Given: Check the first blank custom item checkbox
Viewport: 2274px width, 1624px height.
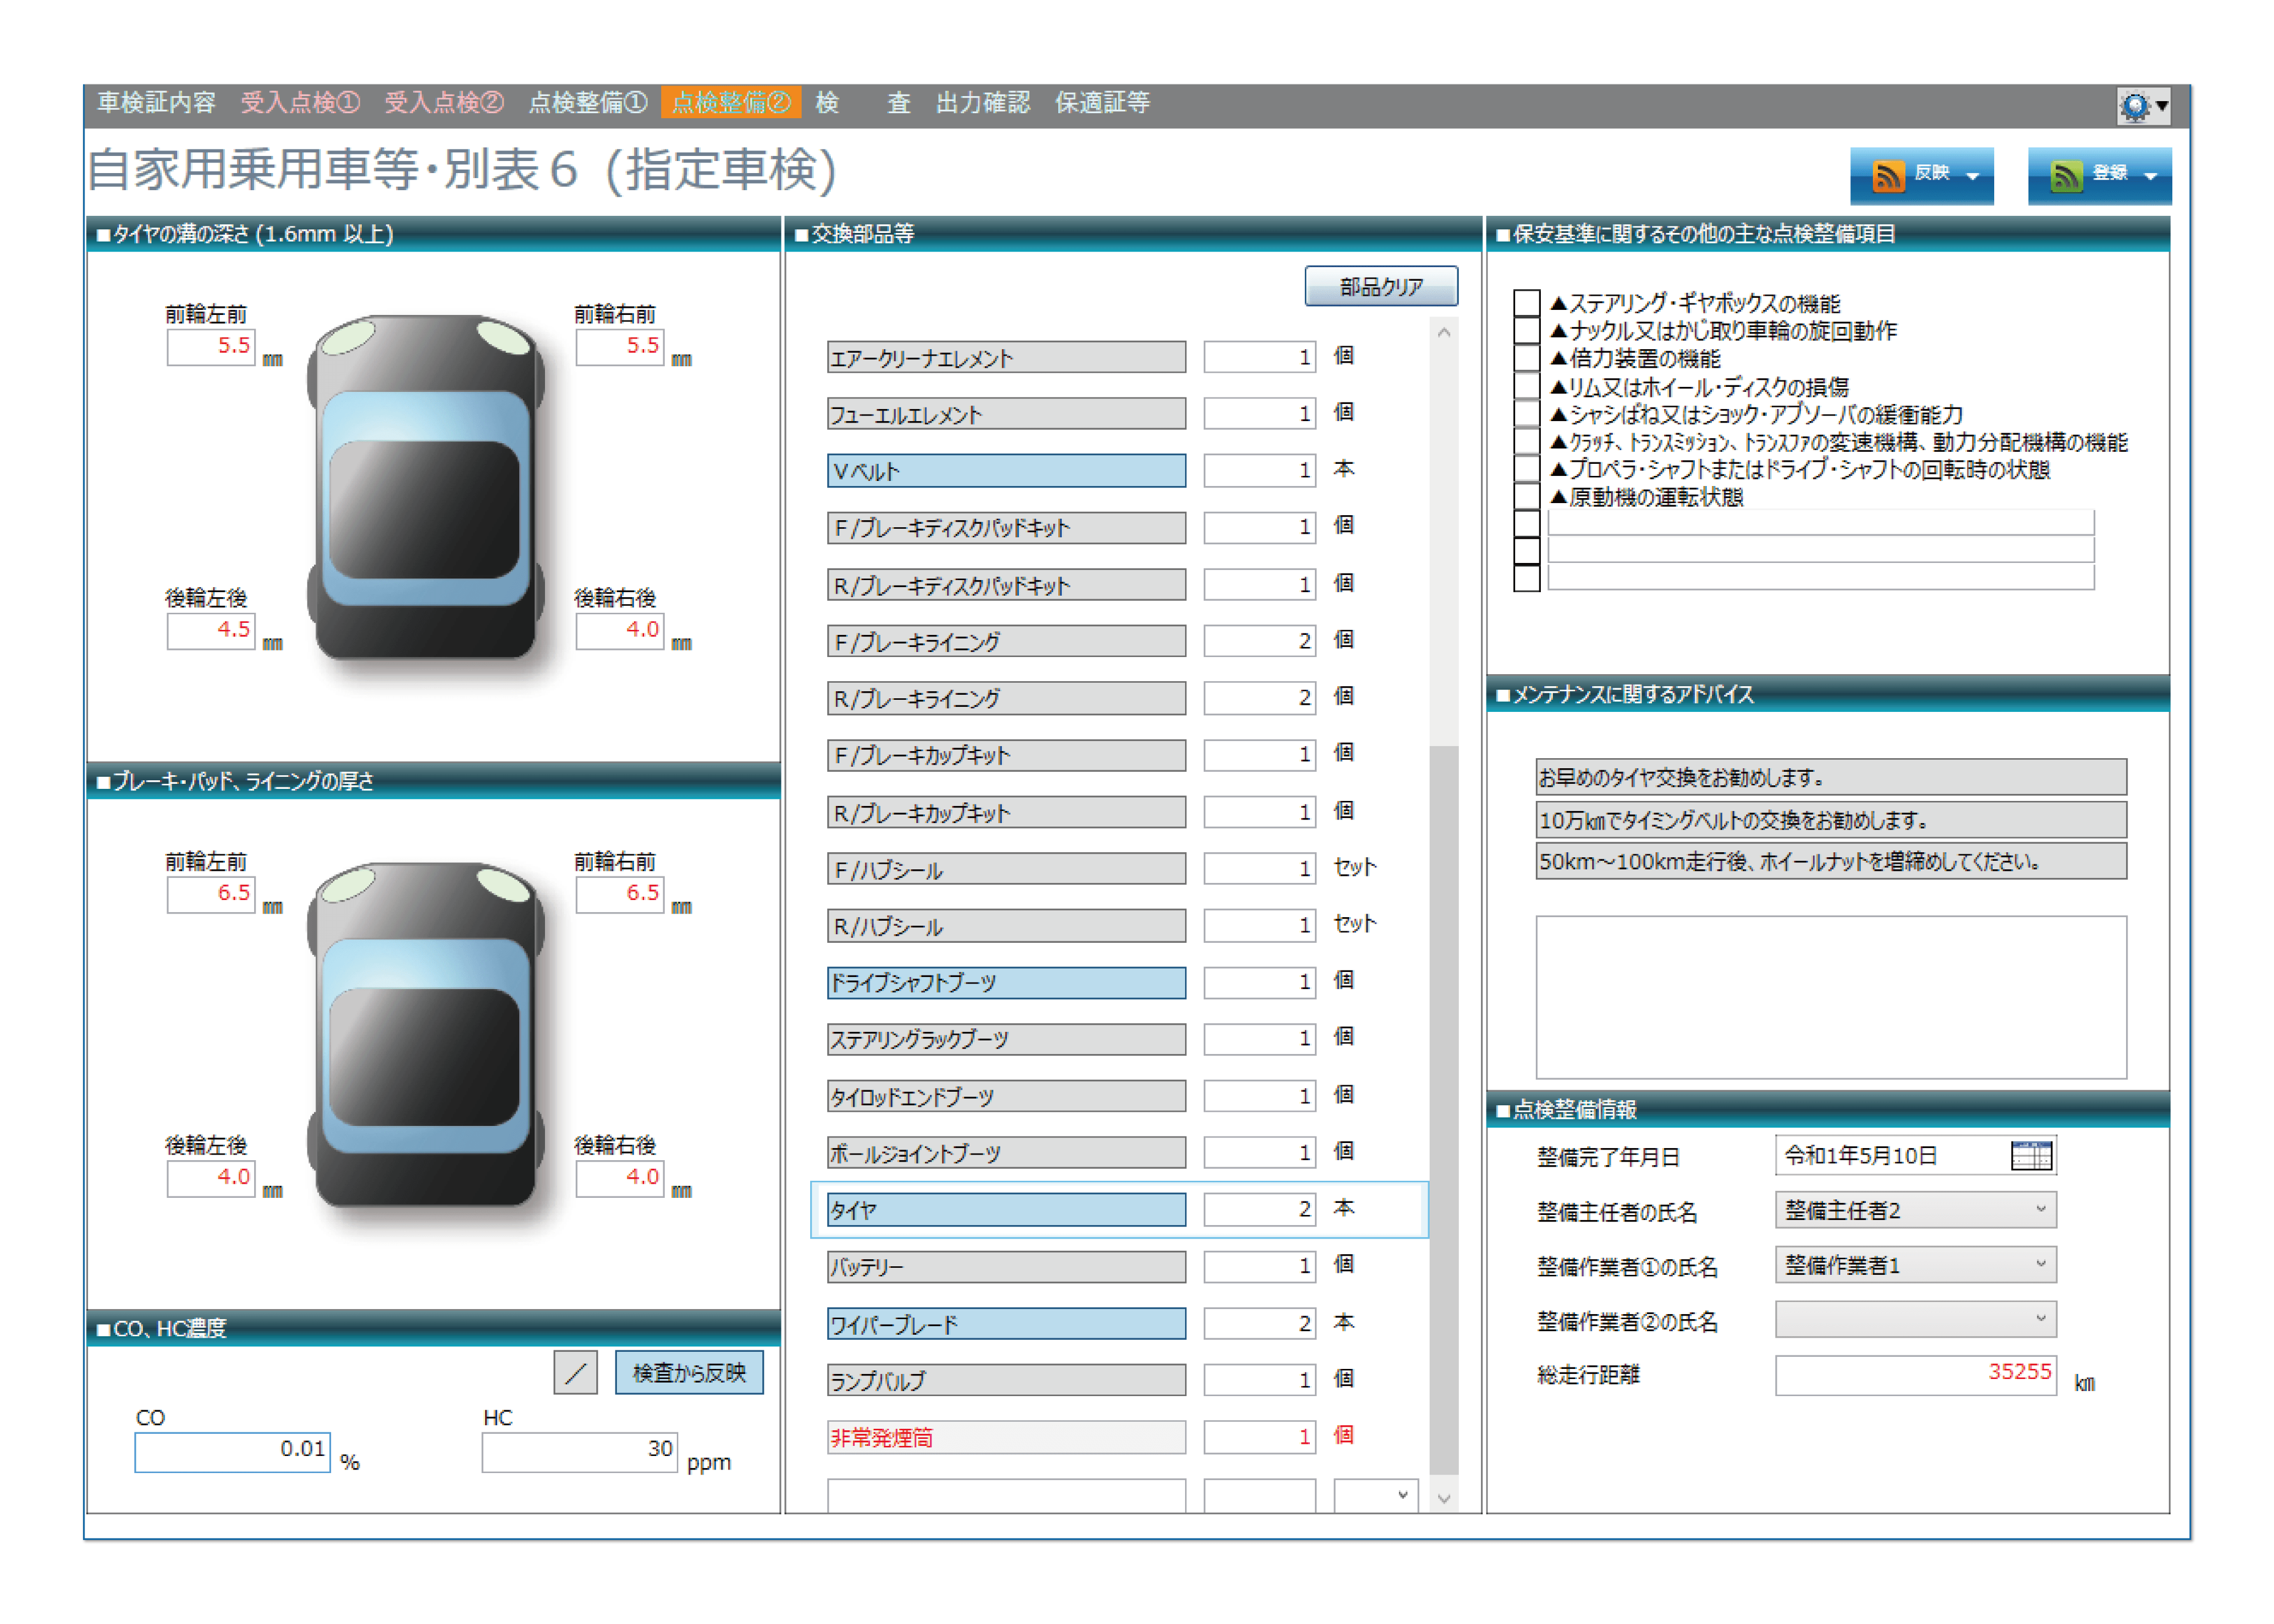Looking at the screenshot, I should coord(1526,523).
